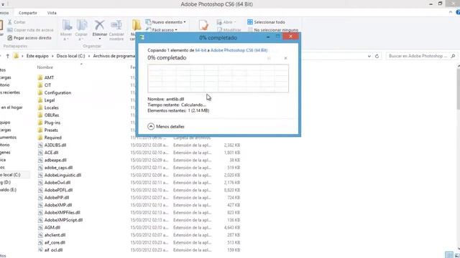Click the Propiedades checkmark icon

tap(203, 25)
